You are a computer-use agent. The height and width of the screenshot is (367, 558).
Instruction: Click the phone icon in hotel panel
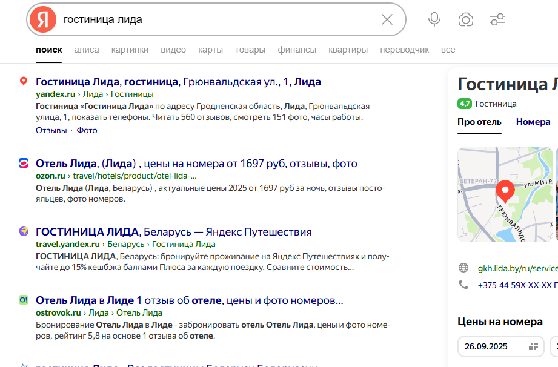[x=463, y=285]
